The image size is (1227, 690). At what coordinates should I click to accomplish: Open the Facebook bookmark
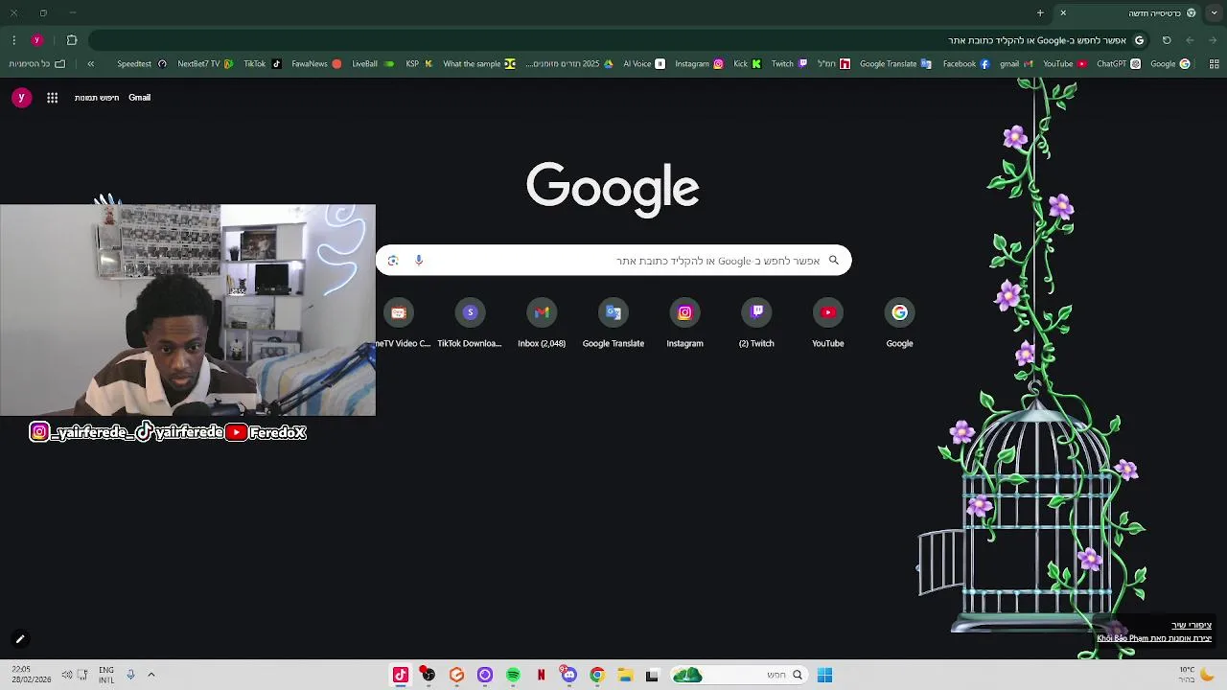tap(965, 64)
